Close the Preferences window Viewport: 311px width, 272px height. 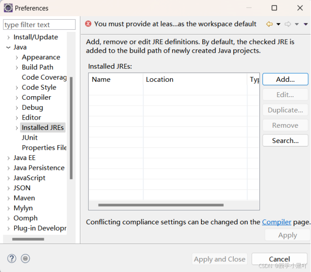click(300, 8)
